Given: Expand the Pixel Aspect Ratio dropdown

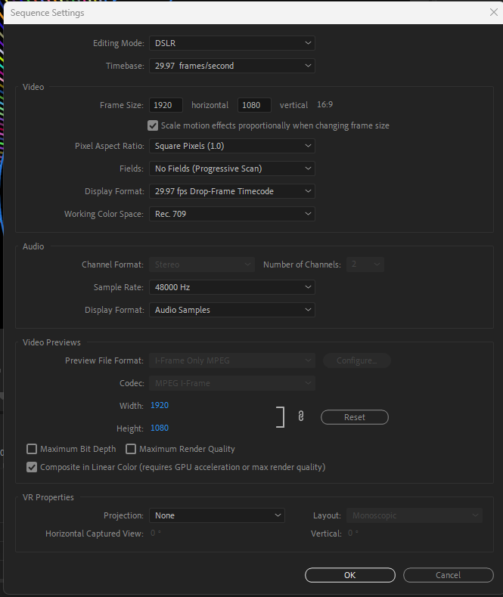Looking at the screenshot, I should 231,146.
